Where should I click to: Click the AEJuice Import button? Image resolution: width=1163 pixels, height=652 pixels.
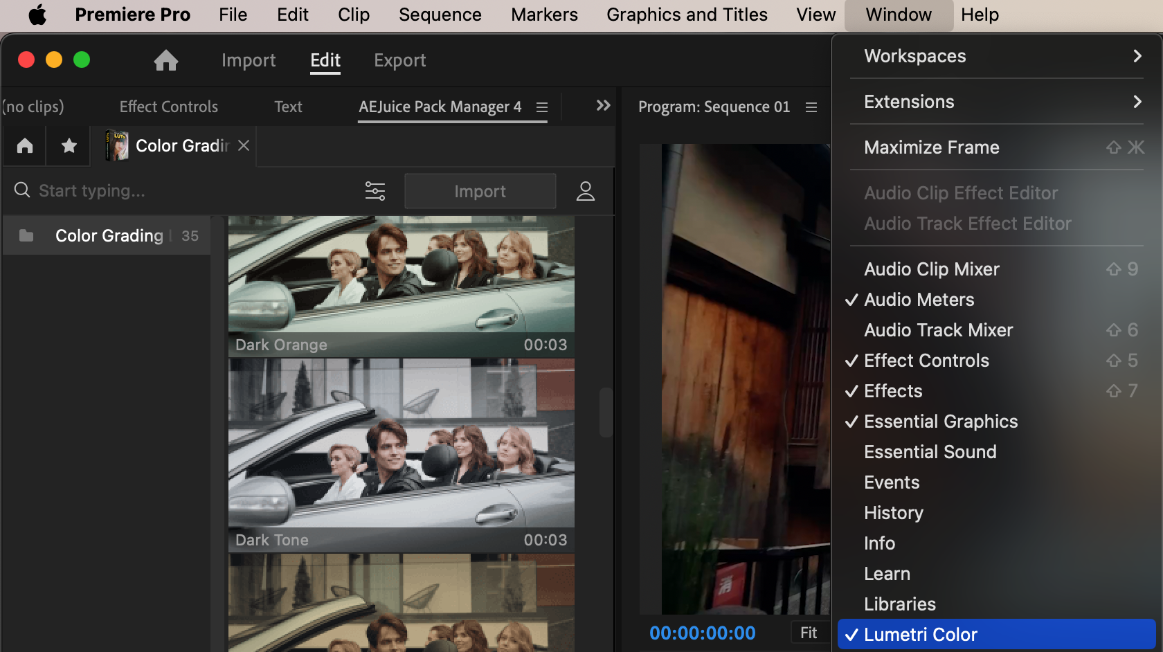pos(480,192)
